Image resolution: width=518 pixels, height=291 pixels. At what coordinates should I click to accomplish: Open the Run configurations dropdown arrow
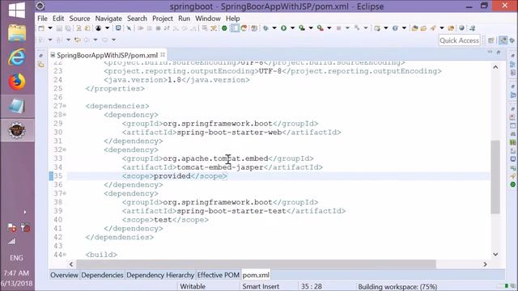[292, 28]
